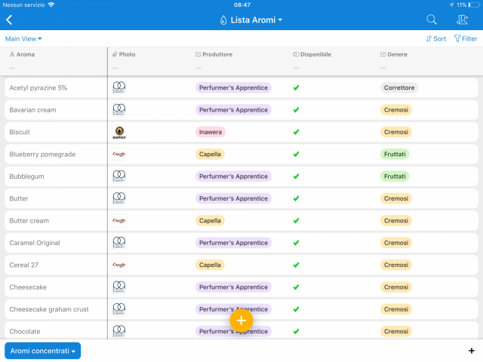The height and width of the screenshot is (362, 483).
Task: Open Capella logo photo for Cereal 27
Action: pyautogui.click(x=119, y=265)
